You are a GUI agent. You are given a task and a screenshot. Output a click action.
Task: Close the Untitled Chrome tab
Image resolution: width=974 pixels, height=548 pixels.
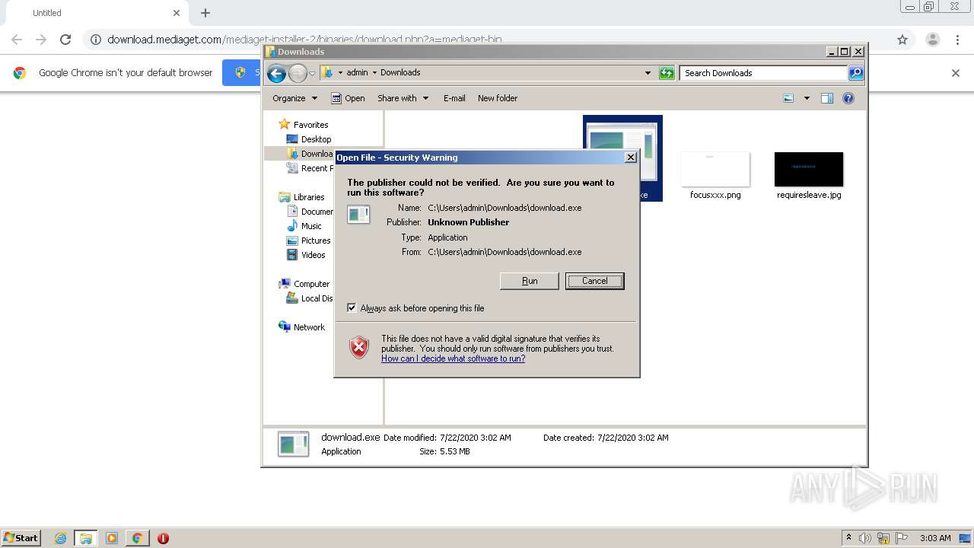pos(177,13)
